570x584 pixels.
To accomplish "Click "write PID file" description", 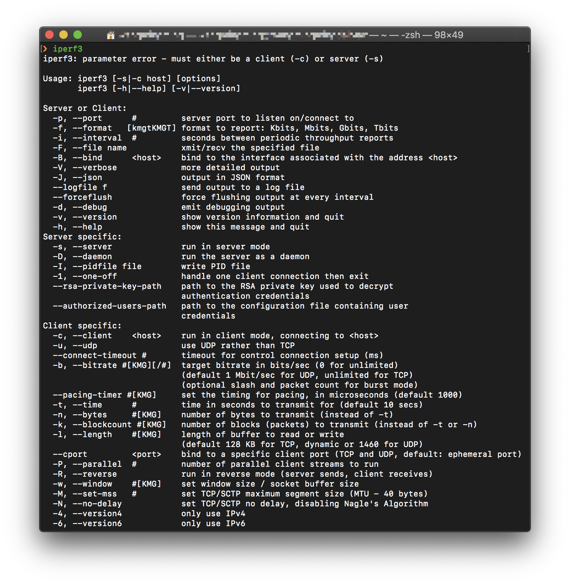I will 216,266.
